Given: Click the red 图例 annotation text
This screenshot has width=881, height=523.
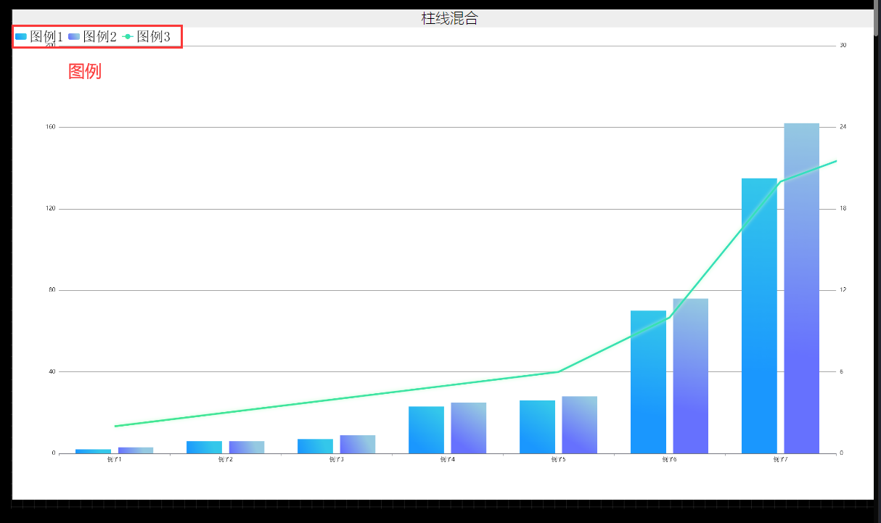Looking at the screenshot, I should pyautogui.click(x=85, y=71).
